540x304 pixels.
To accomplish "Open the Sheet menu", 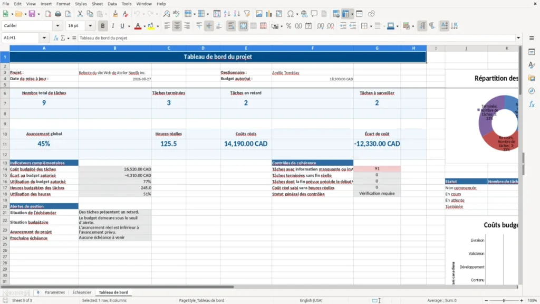I will click(97, 4).
